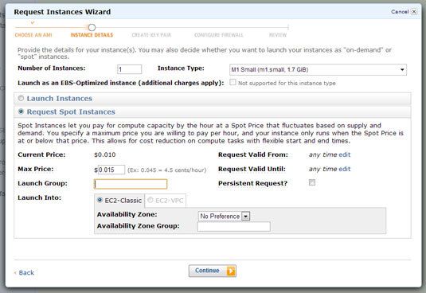Open the Availability Zone dropdown
Viewport: 426px width, 293px height.
(x=224, y=216)
